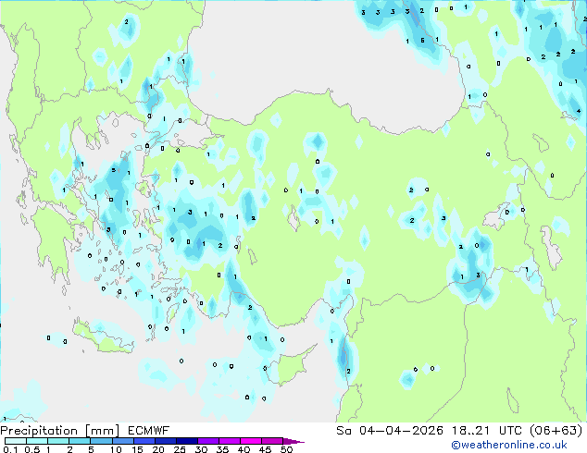Select the 2–5 mm legend color swatch
587x453 pixels.
pyautogui.click(x=80, y=441)
